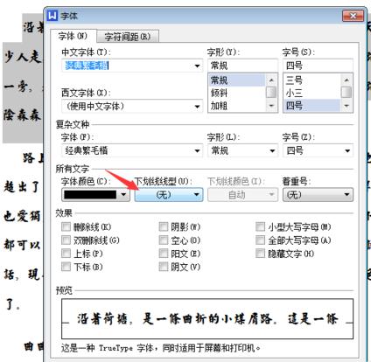This screenshot has height=362, width=371.
Task: Toggle the 下标(B) checkbox
Action: tap(66, 267)
